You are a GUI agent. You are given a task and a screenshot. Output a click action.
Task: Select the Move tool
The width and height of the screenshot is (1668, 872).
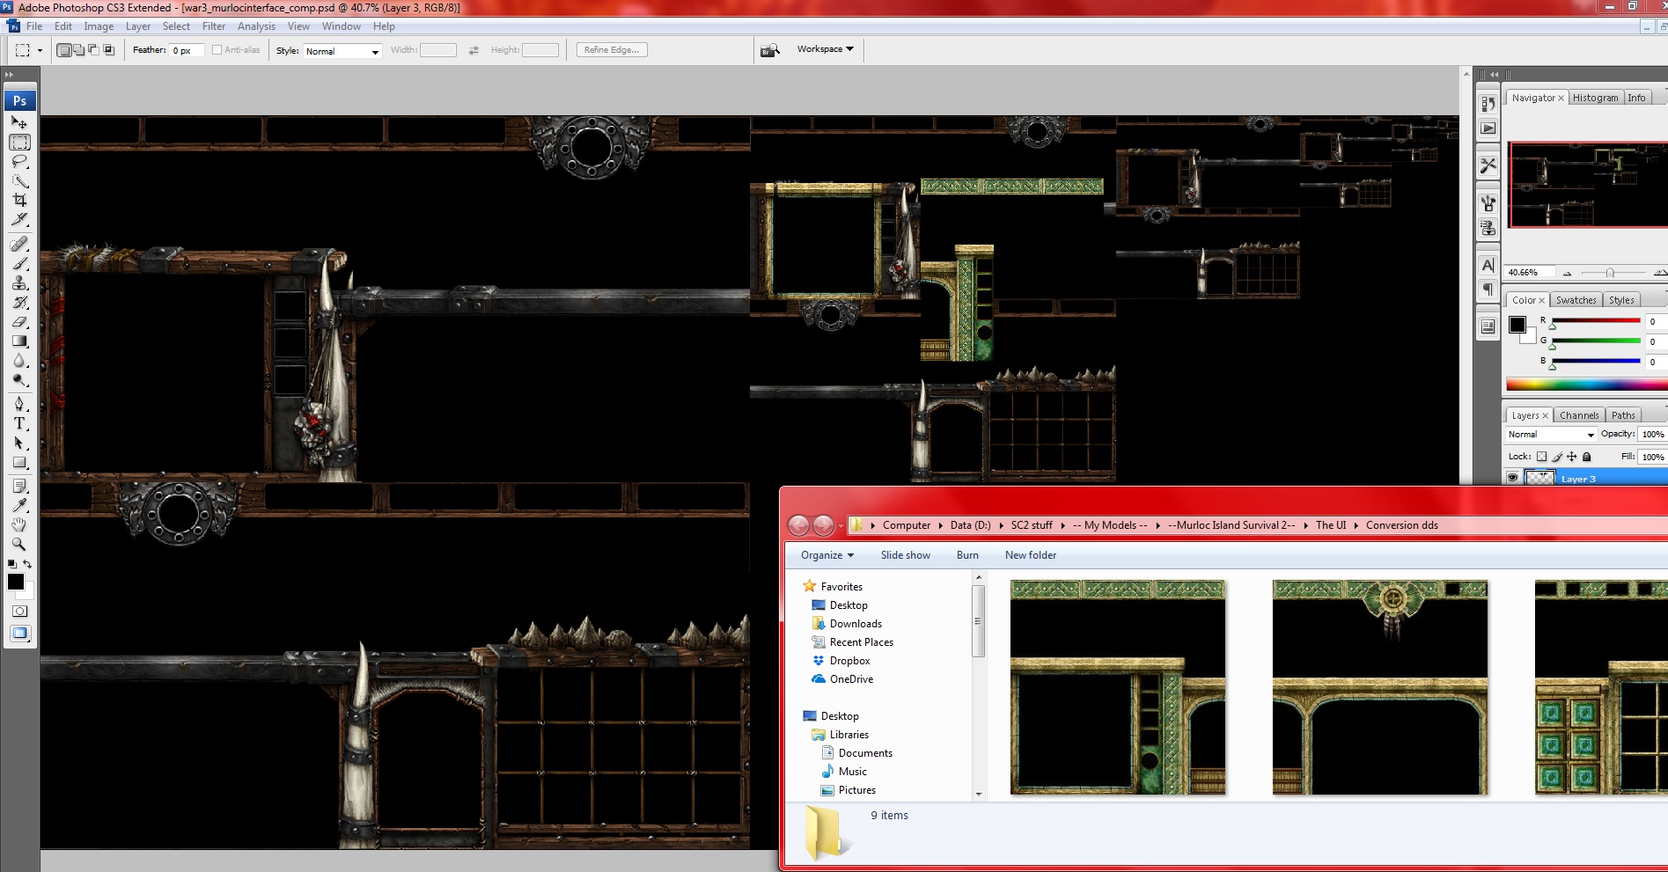pyautogui.click(x=19, y=122)
